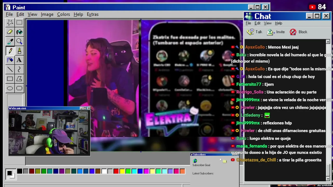Click the Invite icon in Chat toolbar
The width and height of the screenshot is (333, 187).
coord(270,32)
